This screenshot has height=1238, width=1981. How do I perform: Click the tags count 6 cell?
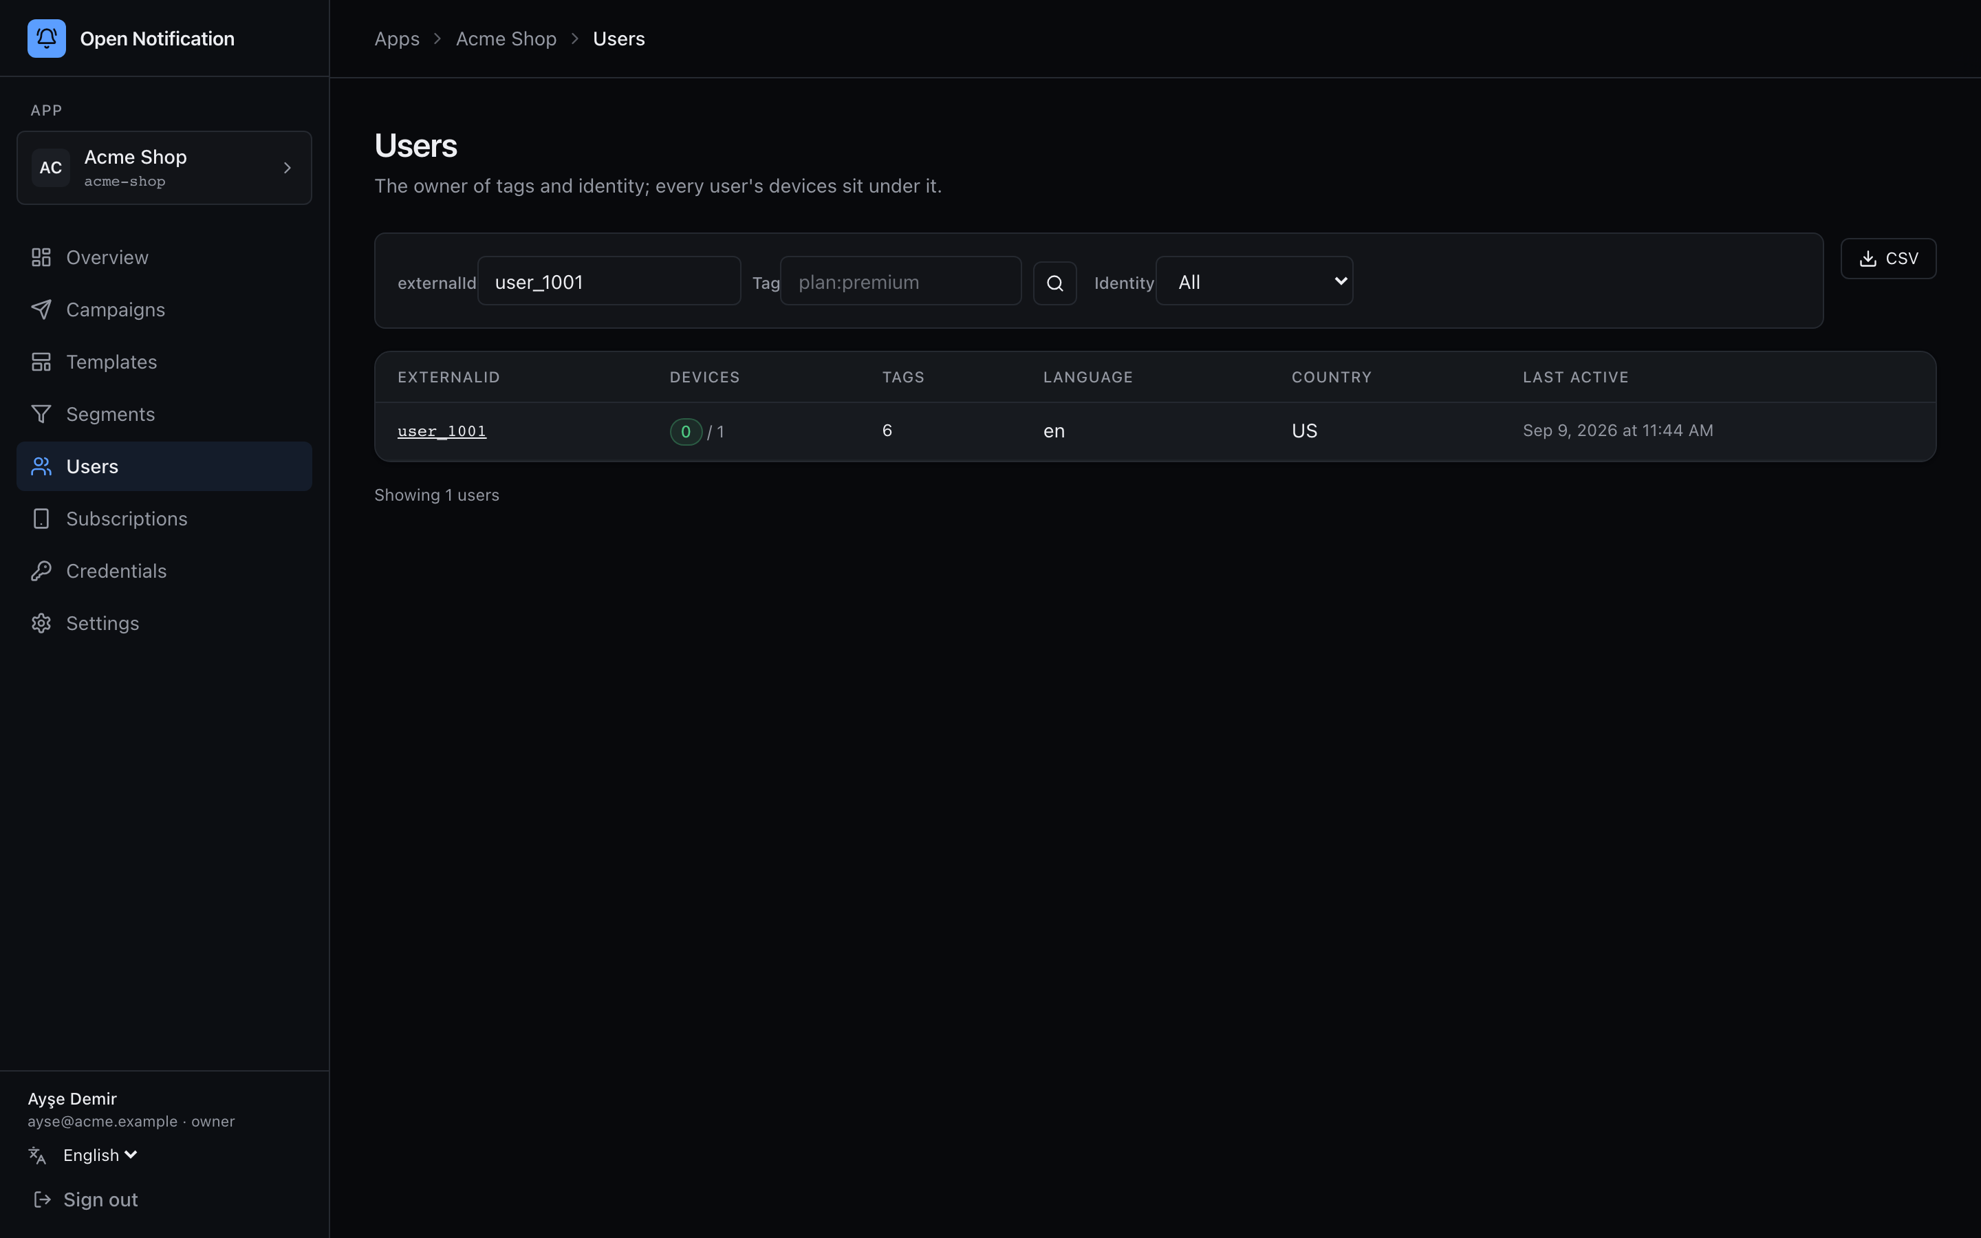pos(887,431)
